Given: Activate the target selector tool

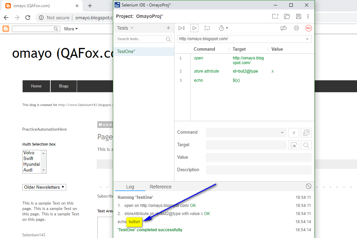Looking at the screenshot, I should click(294, 145).
